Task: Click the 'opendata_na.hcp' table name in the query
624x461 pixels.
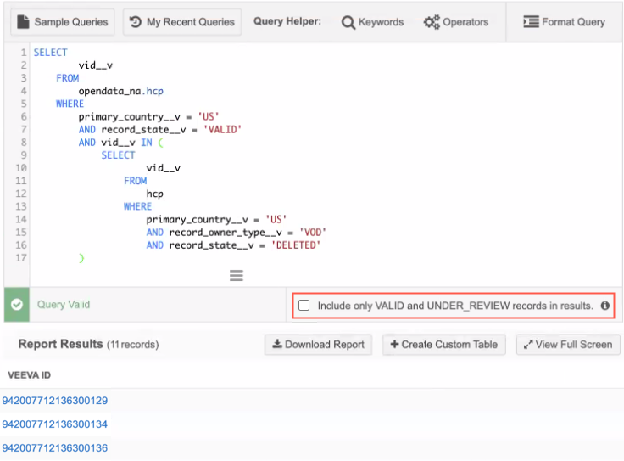Action: [x=120, y=91]
